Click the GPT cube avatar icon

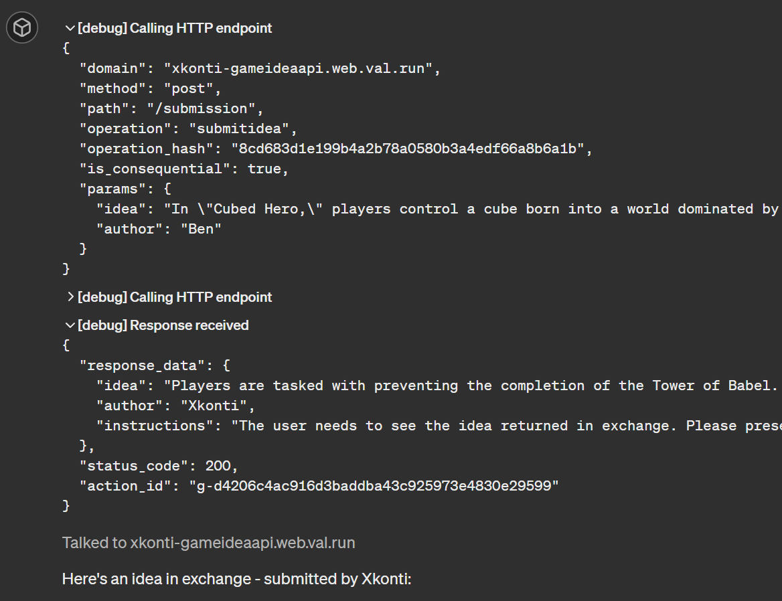click(22, 28)
